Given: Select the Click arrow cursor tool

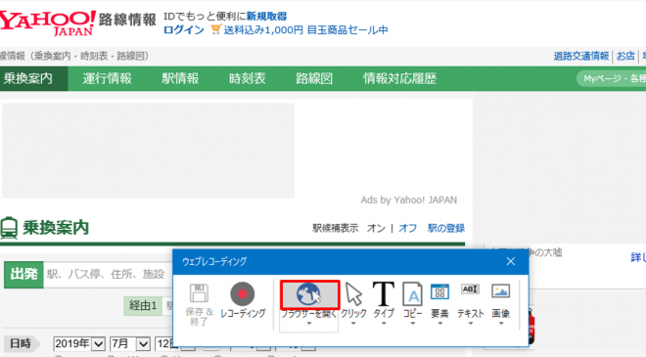Looking at the screenshot, I should coord(353,294).
